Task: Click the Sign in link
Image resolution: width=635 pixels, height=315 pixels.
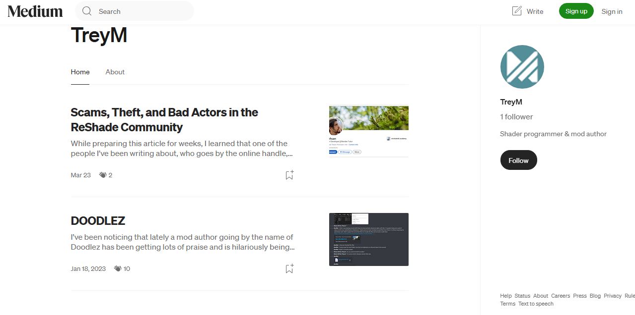Action: coord(612,11)
